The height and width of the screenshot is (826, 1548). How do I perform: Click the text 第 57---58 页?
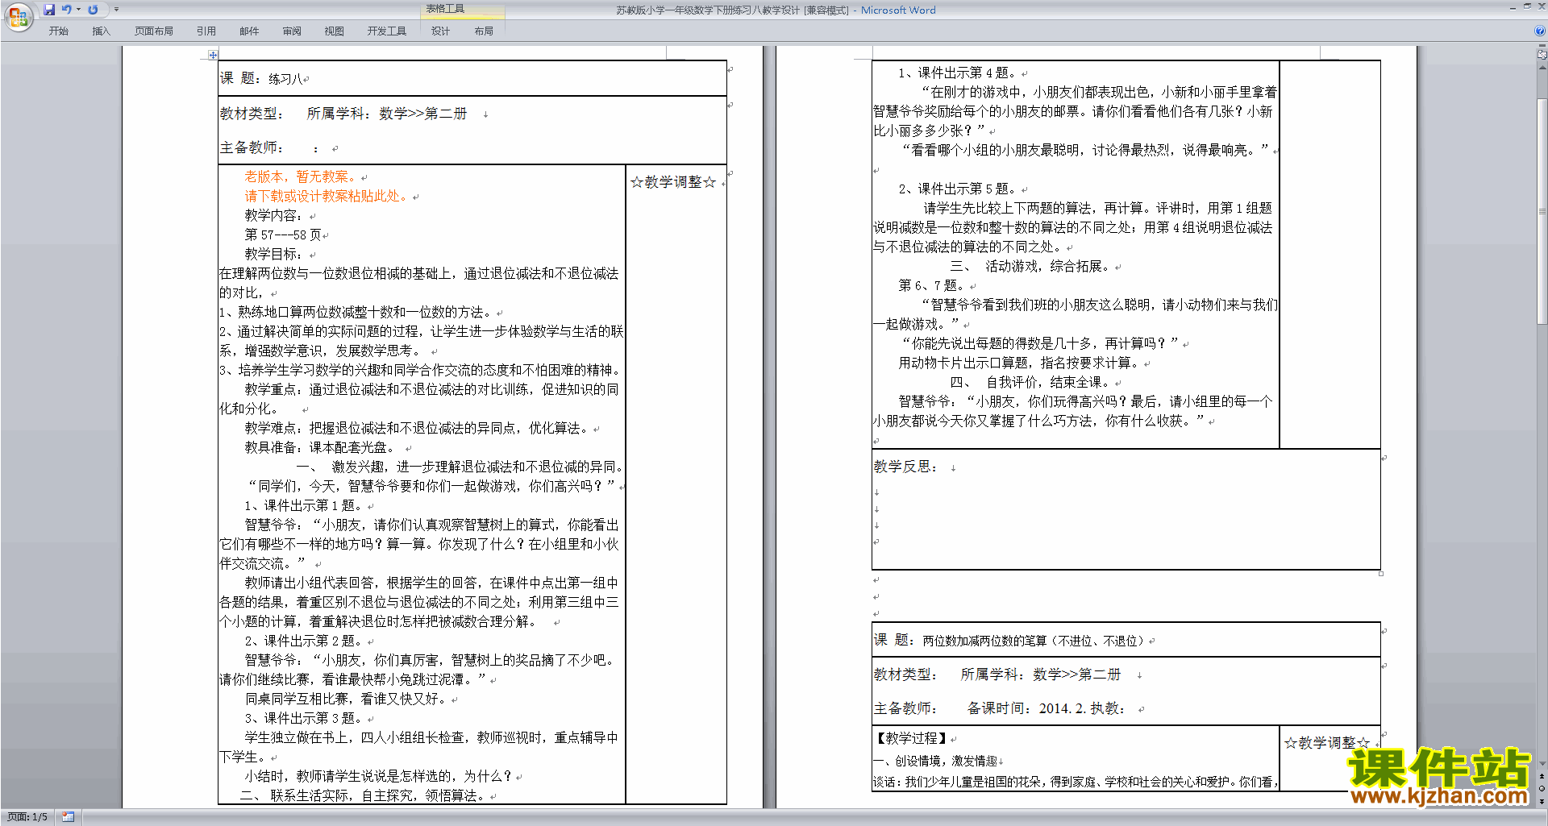(x=283, y=235)
